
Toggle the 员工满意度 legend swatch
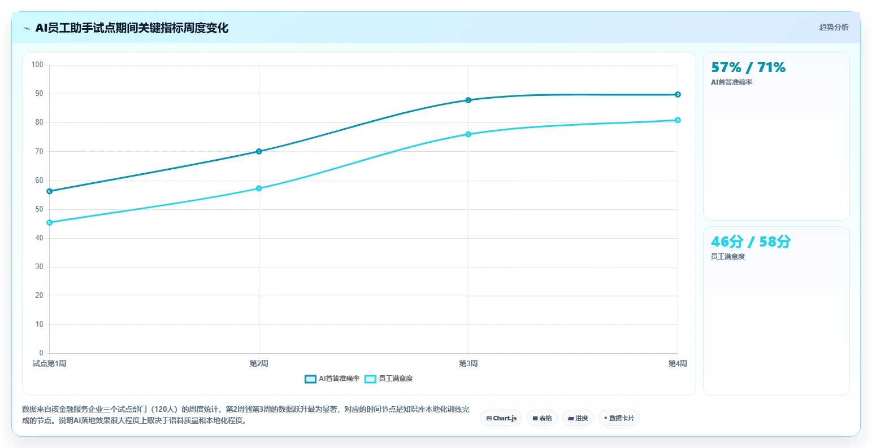pyautogui.click(x=370, y=379)
